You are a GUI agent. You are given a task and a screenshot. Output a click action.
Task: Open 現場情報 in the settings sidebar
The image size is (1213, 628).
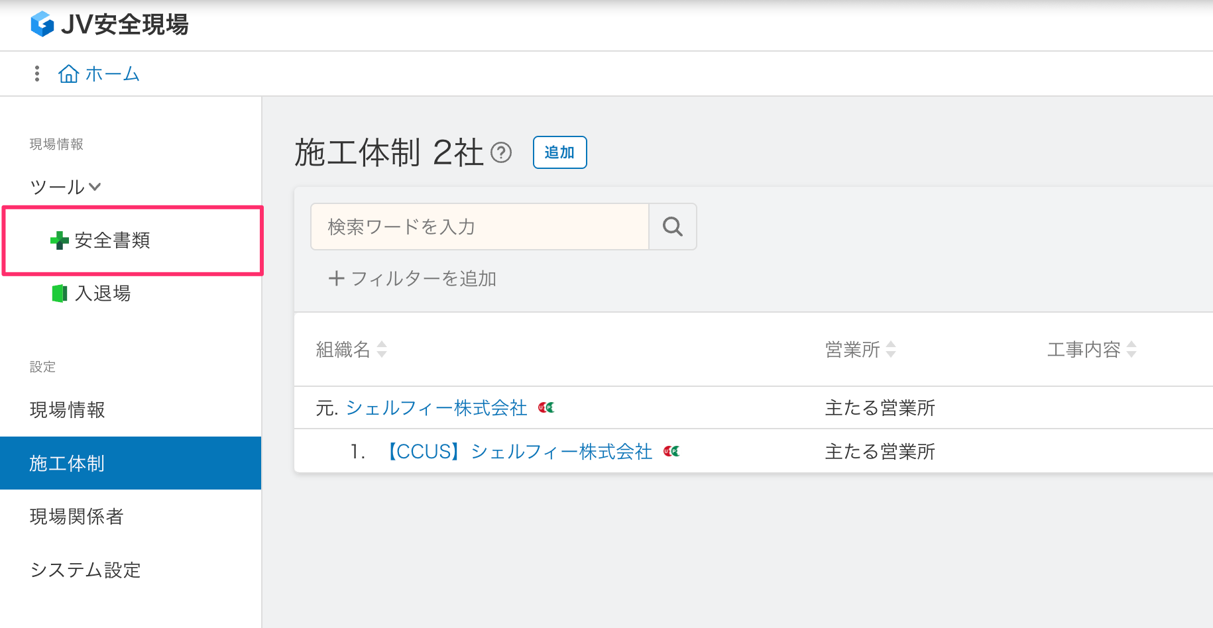click(68, 410)
